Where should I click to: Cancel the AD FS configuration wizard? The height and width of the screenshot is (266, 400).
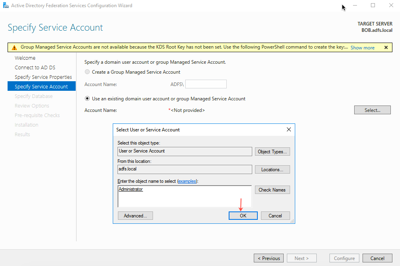(x=377, y=258)
